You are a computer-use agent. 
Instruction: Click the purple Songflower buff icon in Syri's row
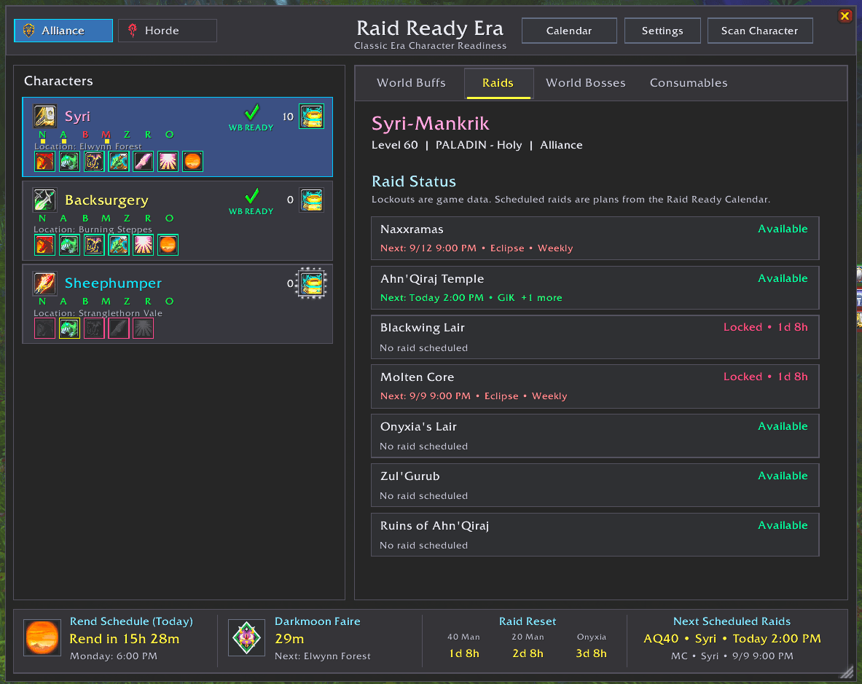[x=94, y=162]
